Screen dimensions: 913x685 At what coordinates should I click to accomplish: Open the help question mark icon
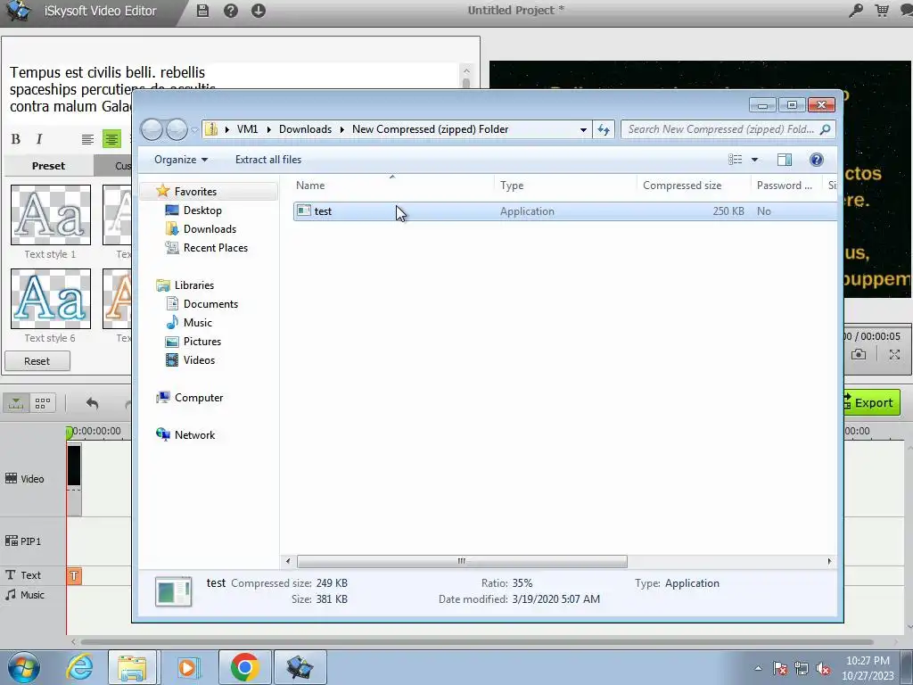coord(231,11)
